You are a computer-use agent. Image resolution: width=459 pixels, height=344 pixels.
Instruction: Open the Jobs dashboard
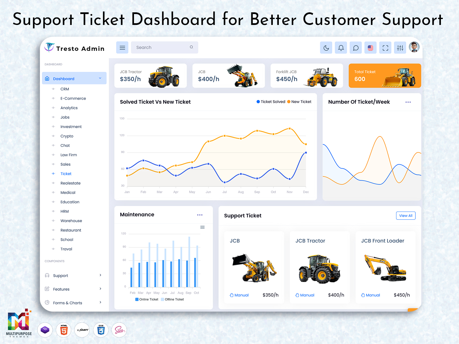point(65,117)
